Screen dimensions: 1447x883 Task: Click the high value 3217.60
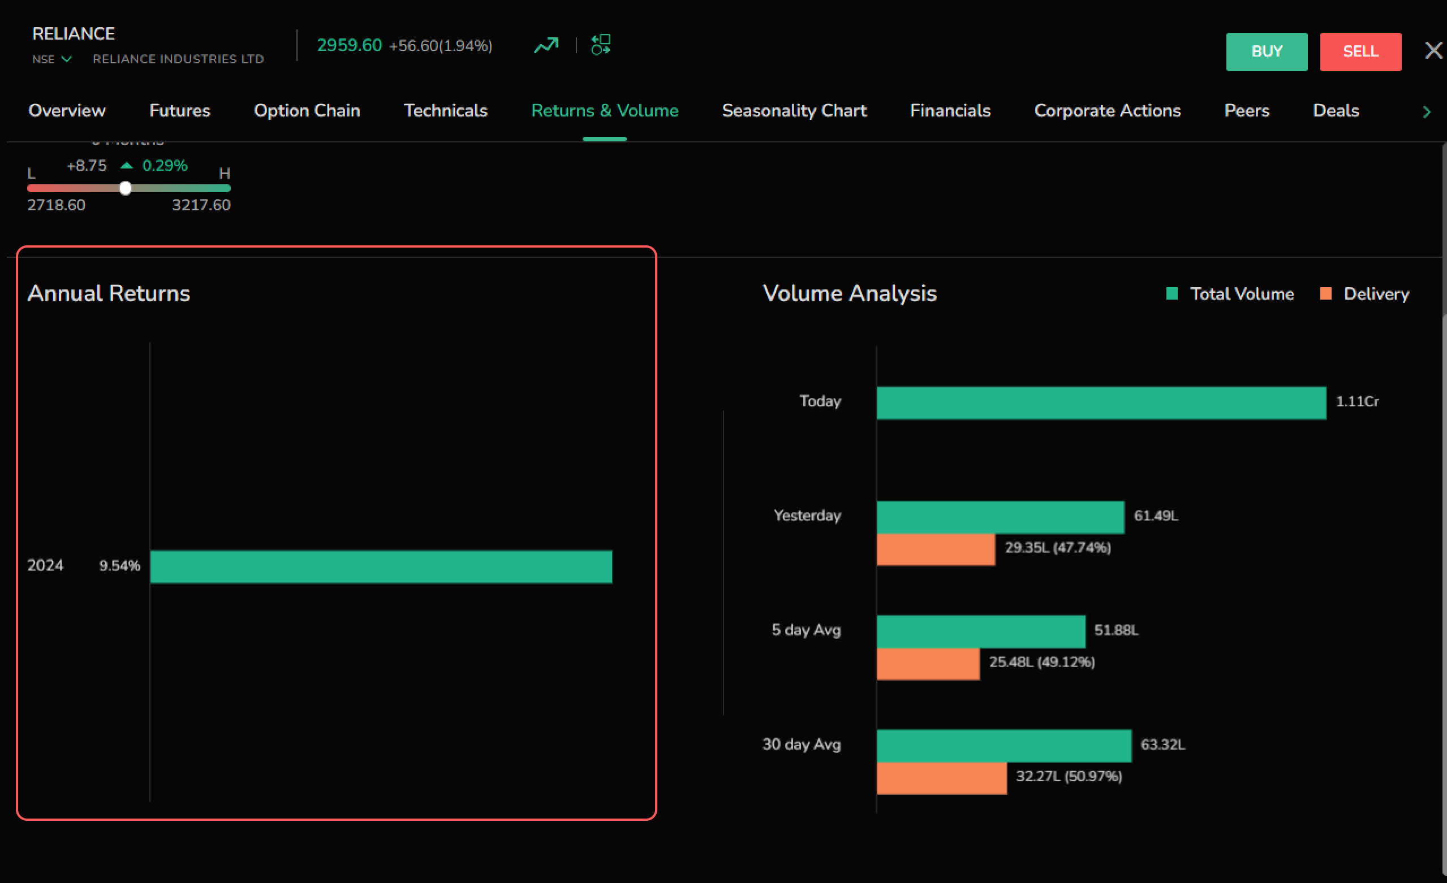(x=201, y=205)
